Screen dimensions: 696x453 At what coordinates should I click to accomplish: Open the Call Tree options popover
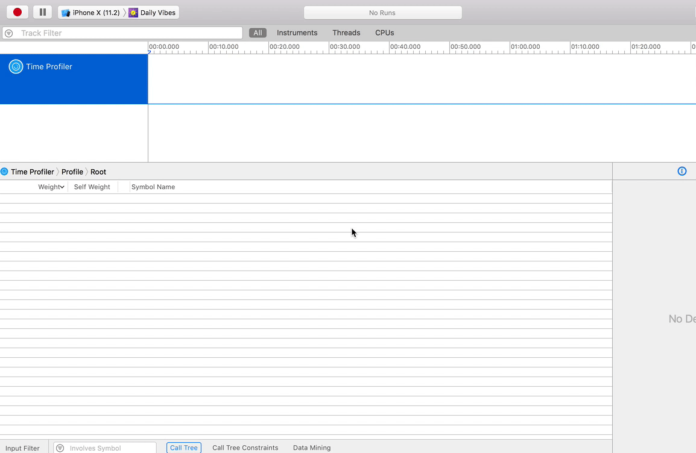point(183,448)
